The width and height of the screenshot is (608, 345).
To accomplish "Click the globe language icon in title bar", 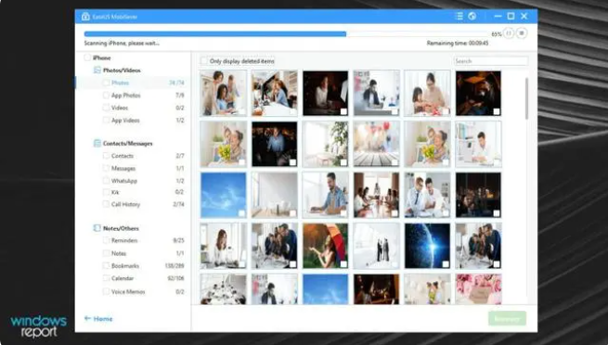I will [472, 17].
